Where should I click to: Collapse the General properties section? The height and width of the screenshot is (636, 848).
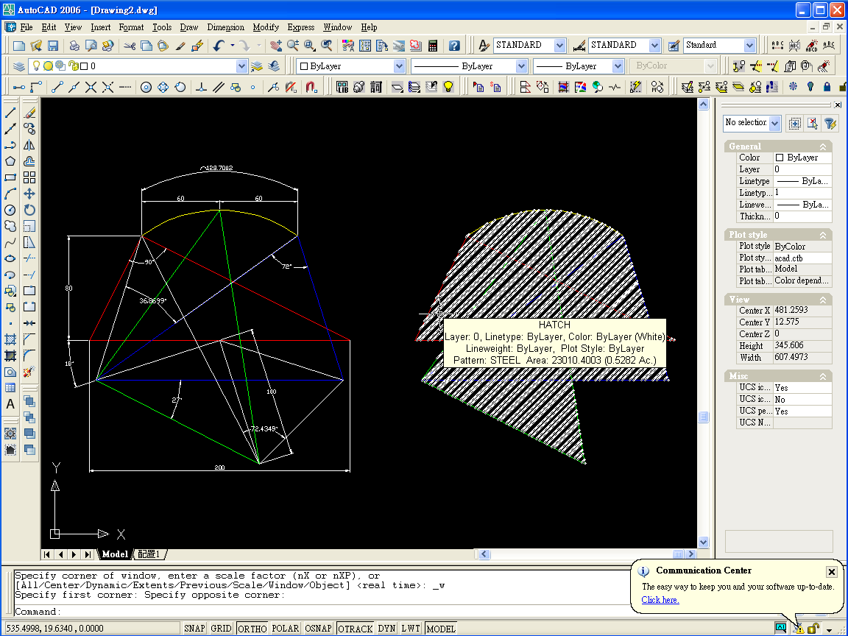822,146
